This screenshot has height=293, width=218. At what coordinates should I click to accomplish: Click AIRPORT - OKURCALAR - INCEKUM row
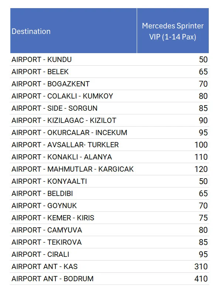click(109, 133)
